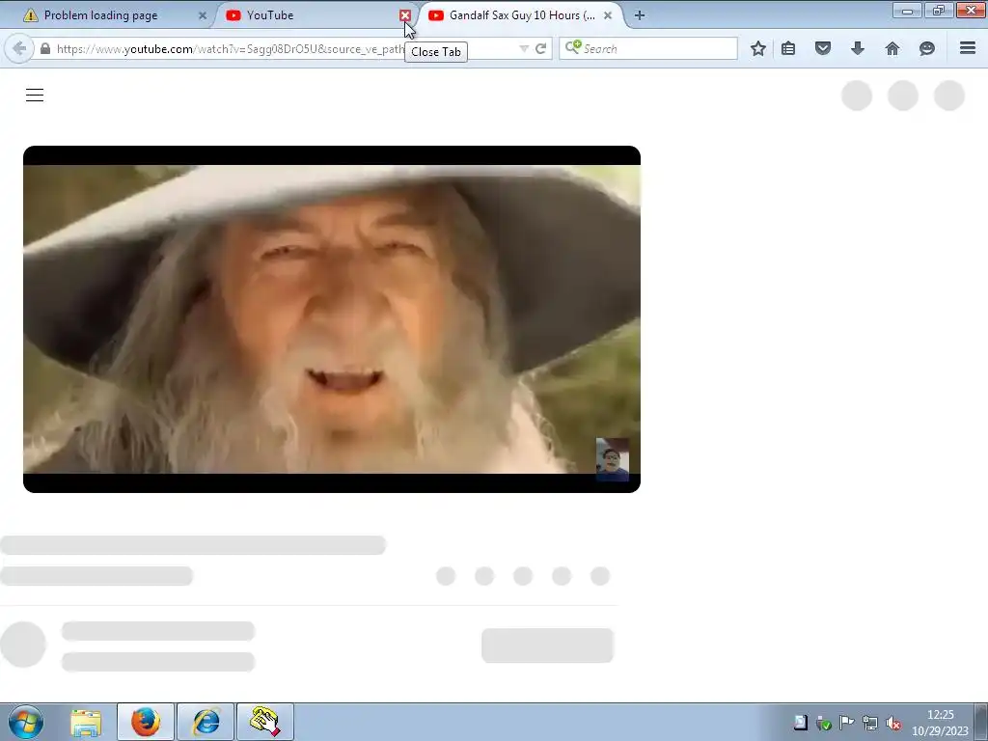Restore down the Firefox window
The image size is (988, 741).
click(x=939, y=11)
